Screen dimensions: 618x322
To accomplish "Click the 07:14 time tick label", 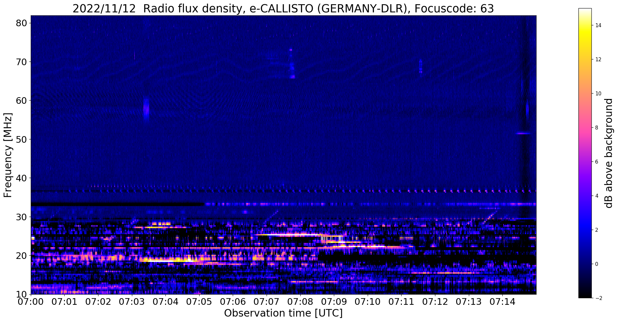I will tap(502, 302).
